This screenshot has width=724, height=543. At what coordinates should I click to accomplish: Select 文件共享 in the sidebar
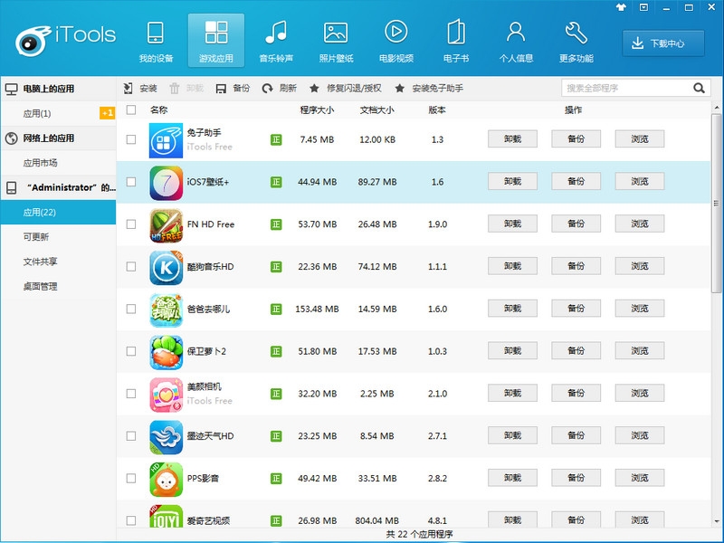pyautogui.click(x=41, y=262)
